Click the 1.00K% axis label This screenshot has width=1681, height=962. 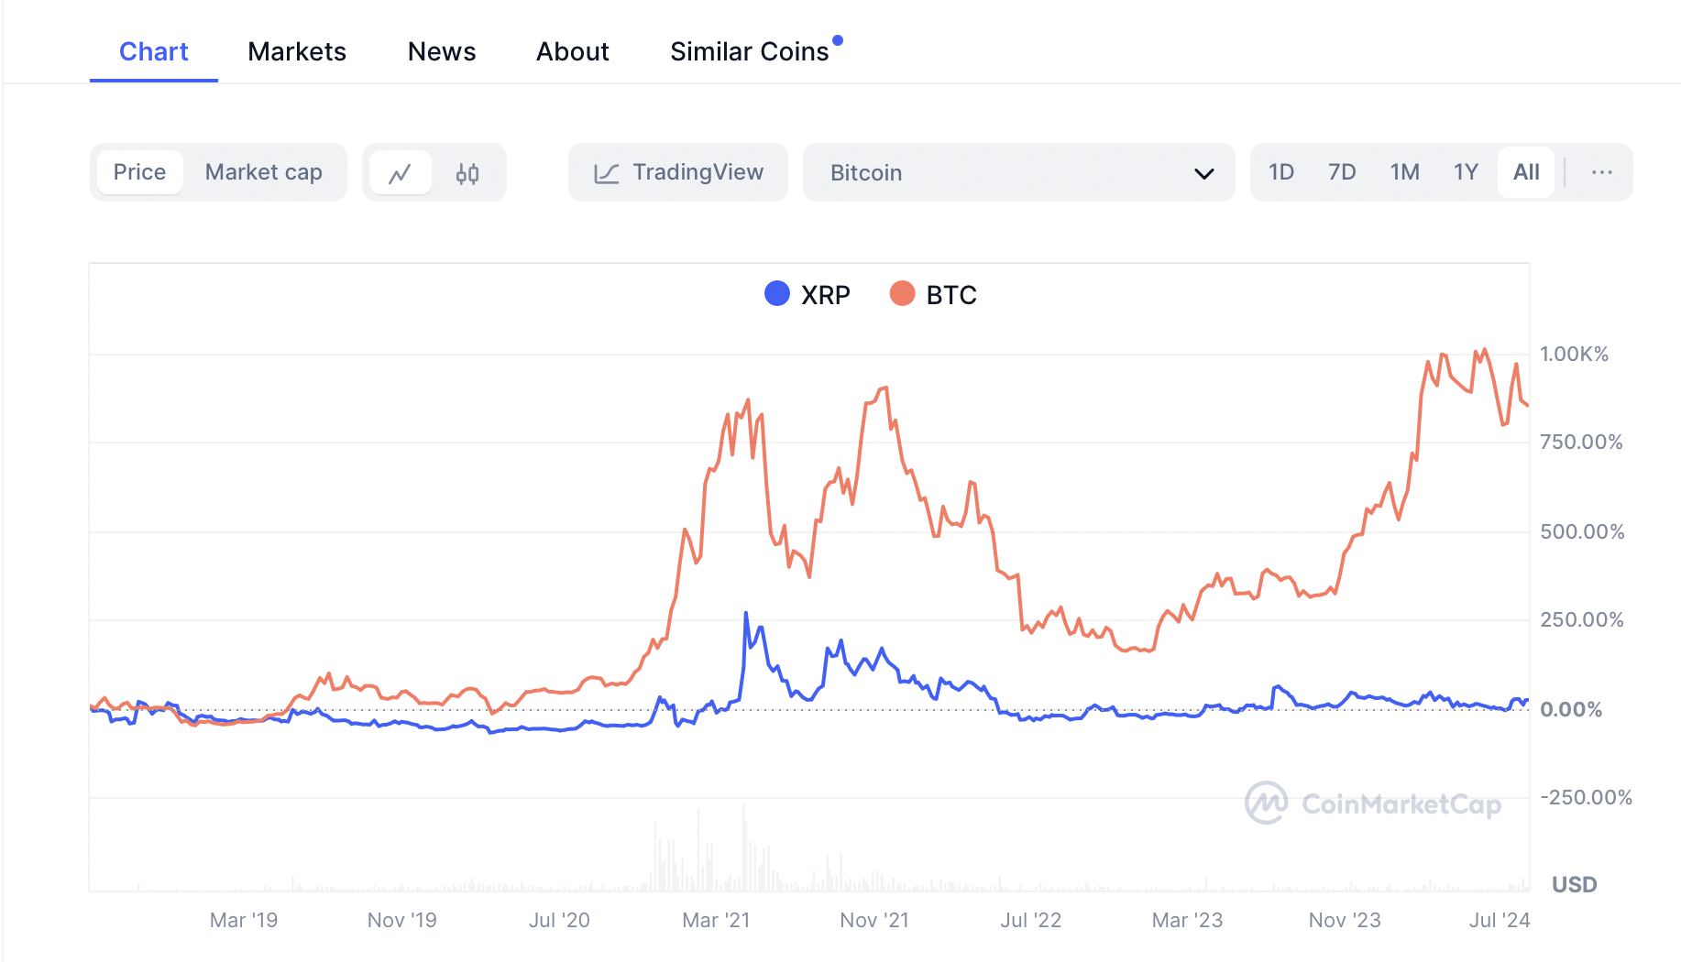coord(1574,354)
